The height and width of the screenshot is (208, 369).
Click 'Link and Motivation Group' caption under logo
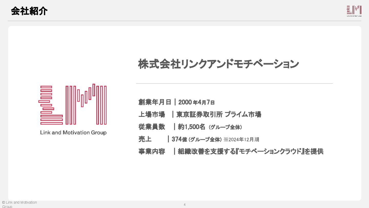click(73, 133)
